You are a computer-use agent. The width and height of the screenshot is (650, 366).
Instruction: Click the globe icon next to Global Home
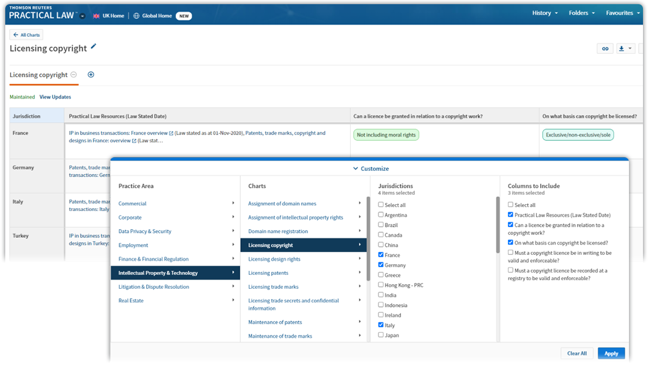(x=136, y=16)
